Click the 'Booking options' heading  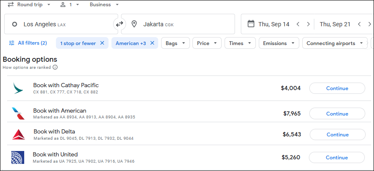click(30, 59)
